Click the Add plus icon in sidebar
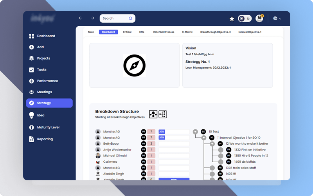 (x=32, y=47)
